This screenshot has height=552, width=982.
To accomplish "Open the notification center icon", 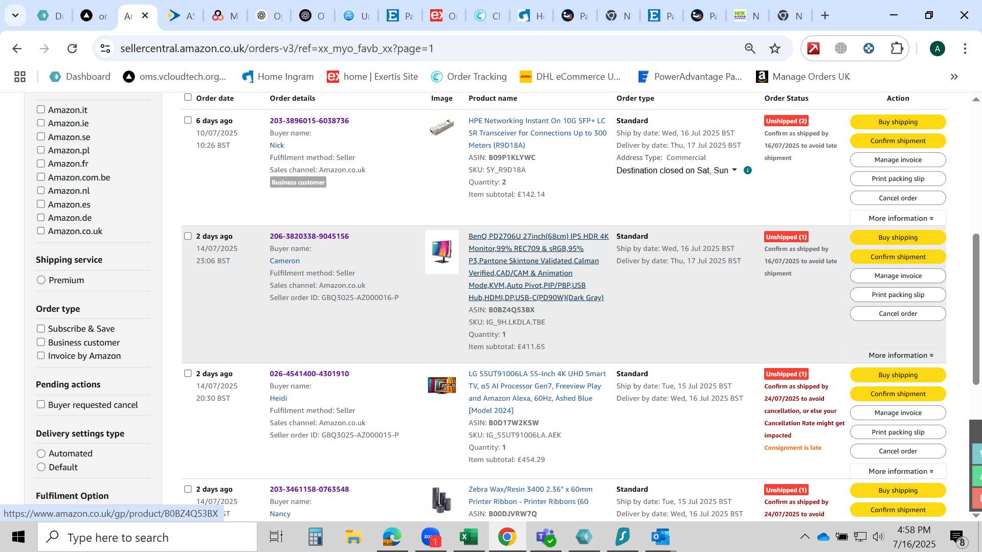I will pyautogui.click(x=957, y=538).
